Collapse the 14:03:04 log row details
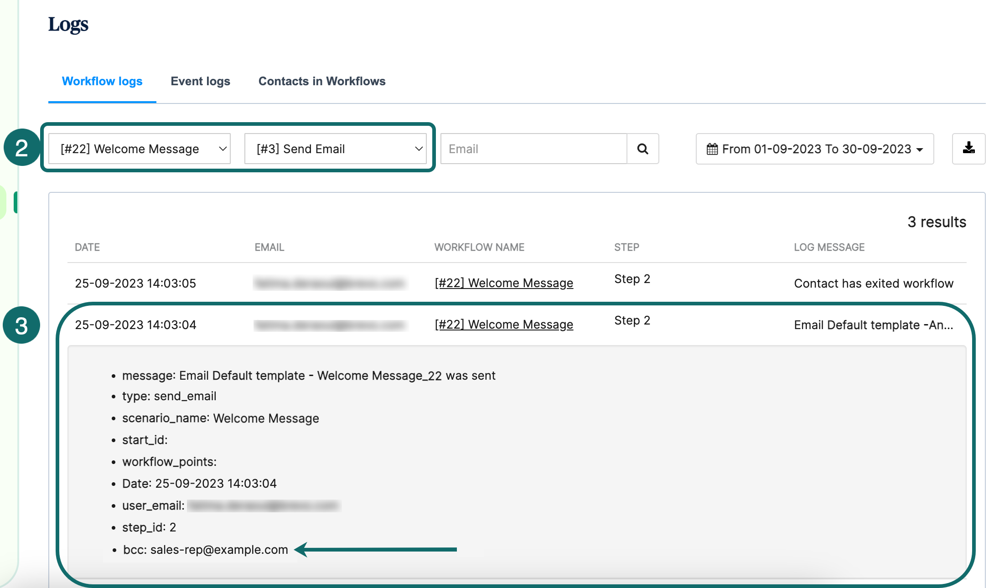Screen dimensions: 994x588 point(135,325)
